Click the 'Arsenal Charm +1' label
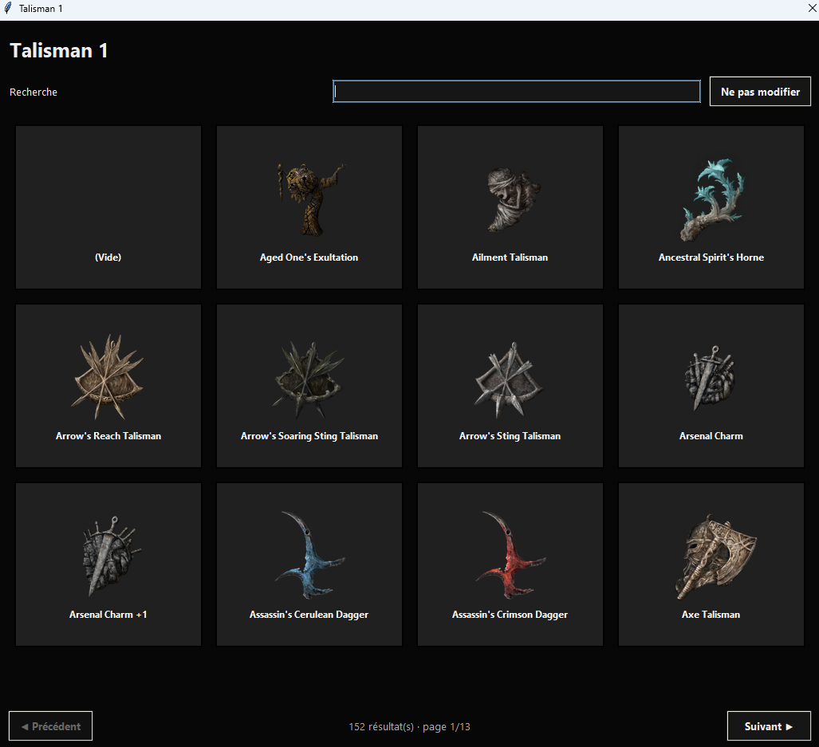Screen dimensions: 819x747 (108, 615)
